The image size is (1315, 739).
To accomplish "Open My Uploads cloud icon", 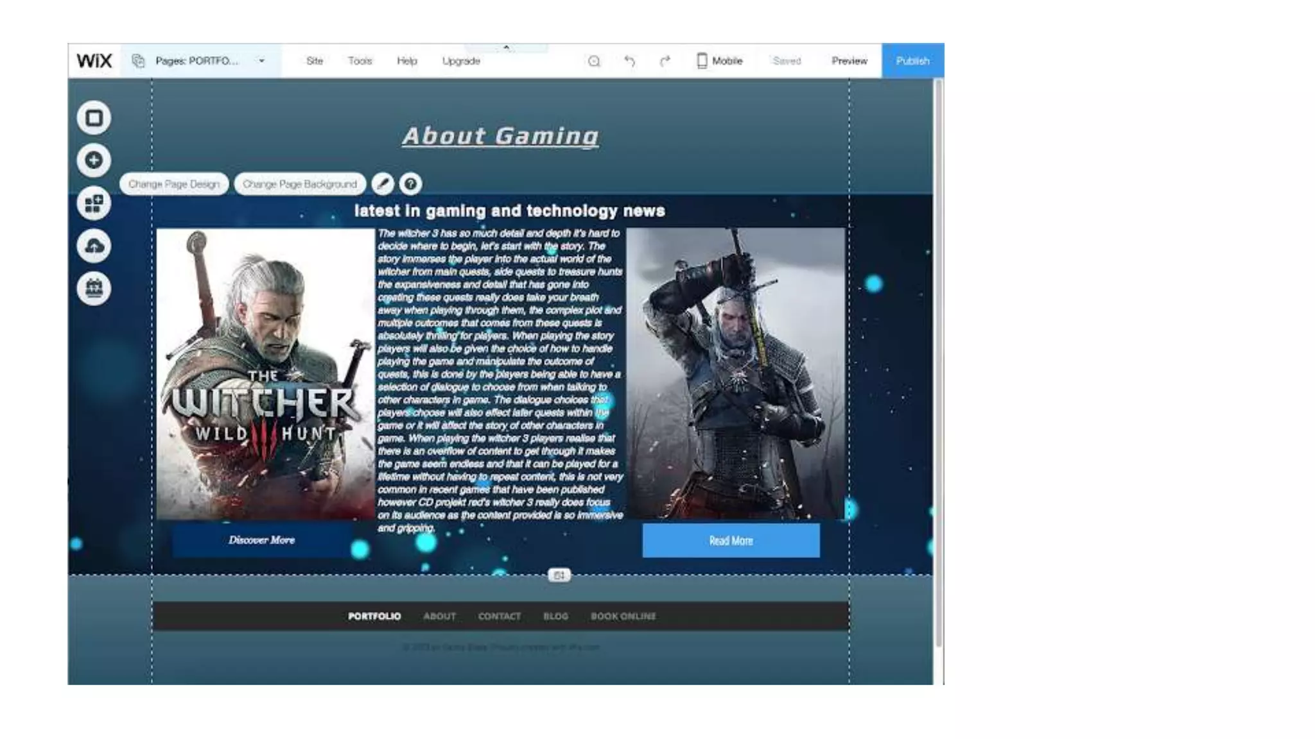I will click(94, 246).
